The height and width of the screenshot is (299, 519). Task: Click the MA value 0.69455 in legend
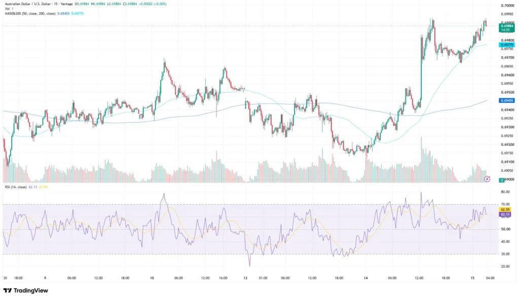[x=63, y=14]
